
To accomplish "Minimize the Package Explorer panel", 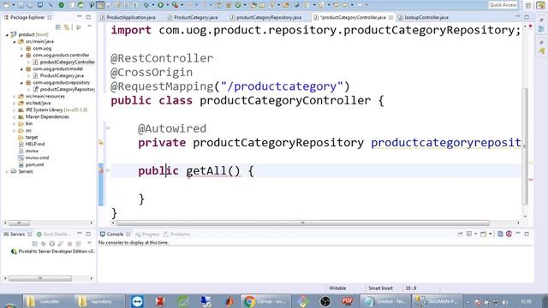I will point(80,17).
